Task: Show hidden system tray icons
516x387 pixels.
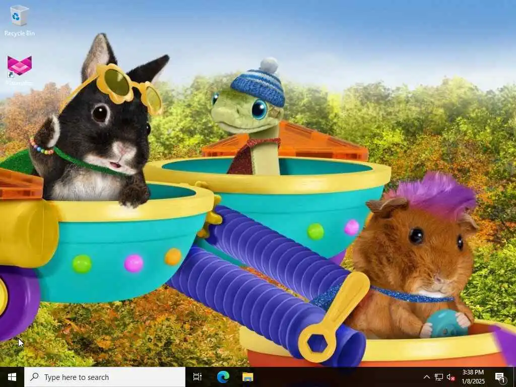Action: tap(426, 377)
